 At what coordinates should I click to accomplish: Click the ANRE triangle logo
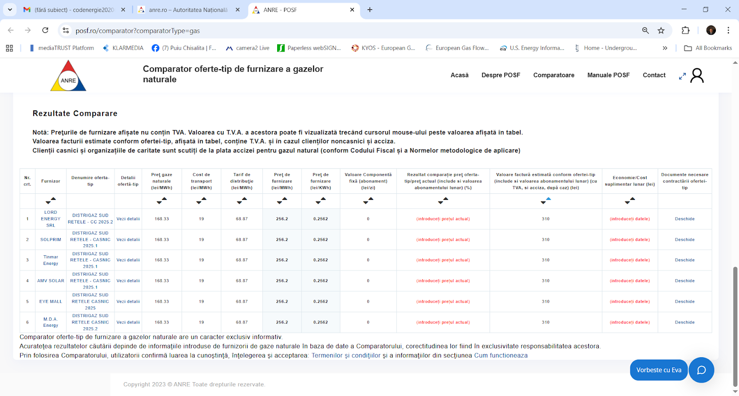68,76
